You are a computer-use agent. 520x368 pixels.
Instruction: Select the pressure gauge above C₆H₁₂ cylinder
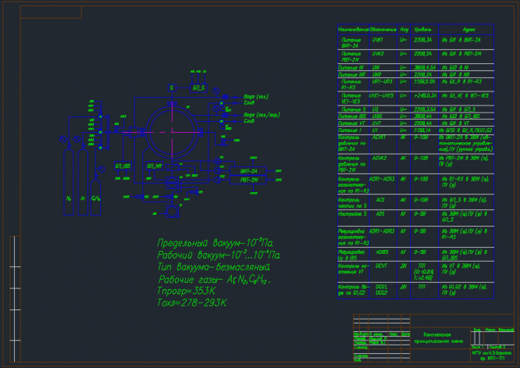102,170
